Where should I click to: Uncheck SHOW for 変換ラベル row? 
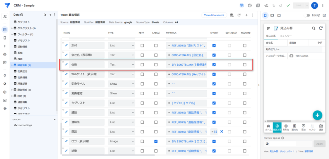[x=214, y=84]
